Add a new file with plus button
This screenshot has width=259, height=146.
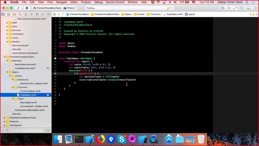[3, 131]
